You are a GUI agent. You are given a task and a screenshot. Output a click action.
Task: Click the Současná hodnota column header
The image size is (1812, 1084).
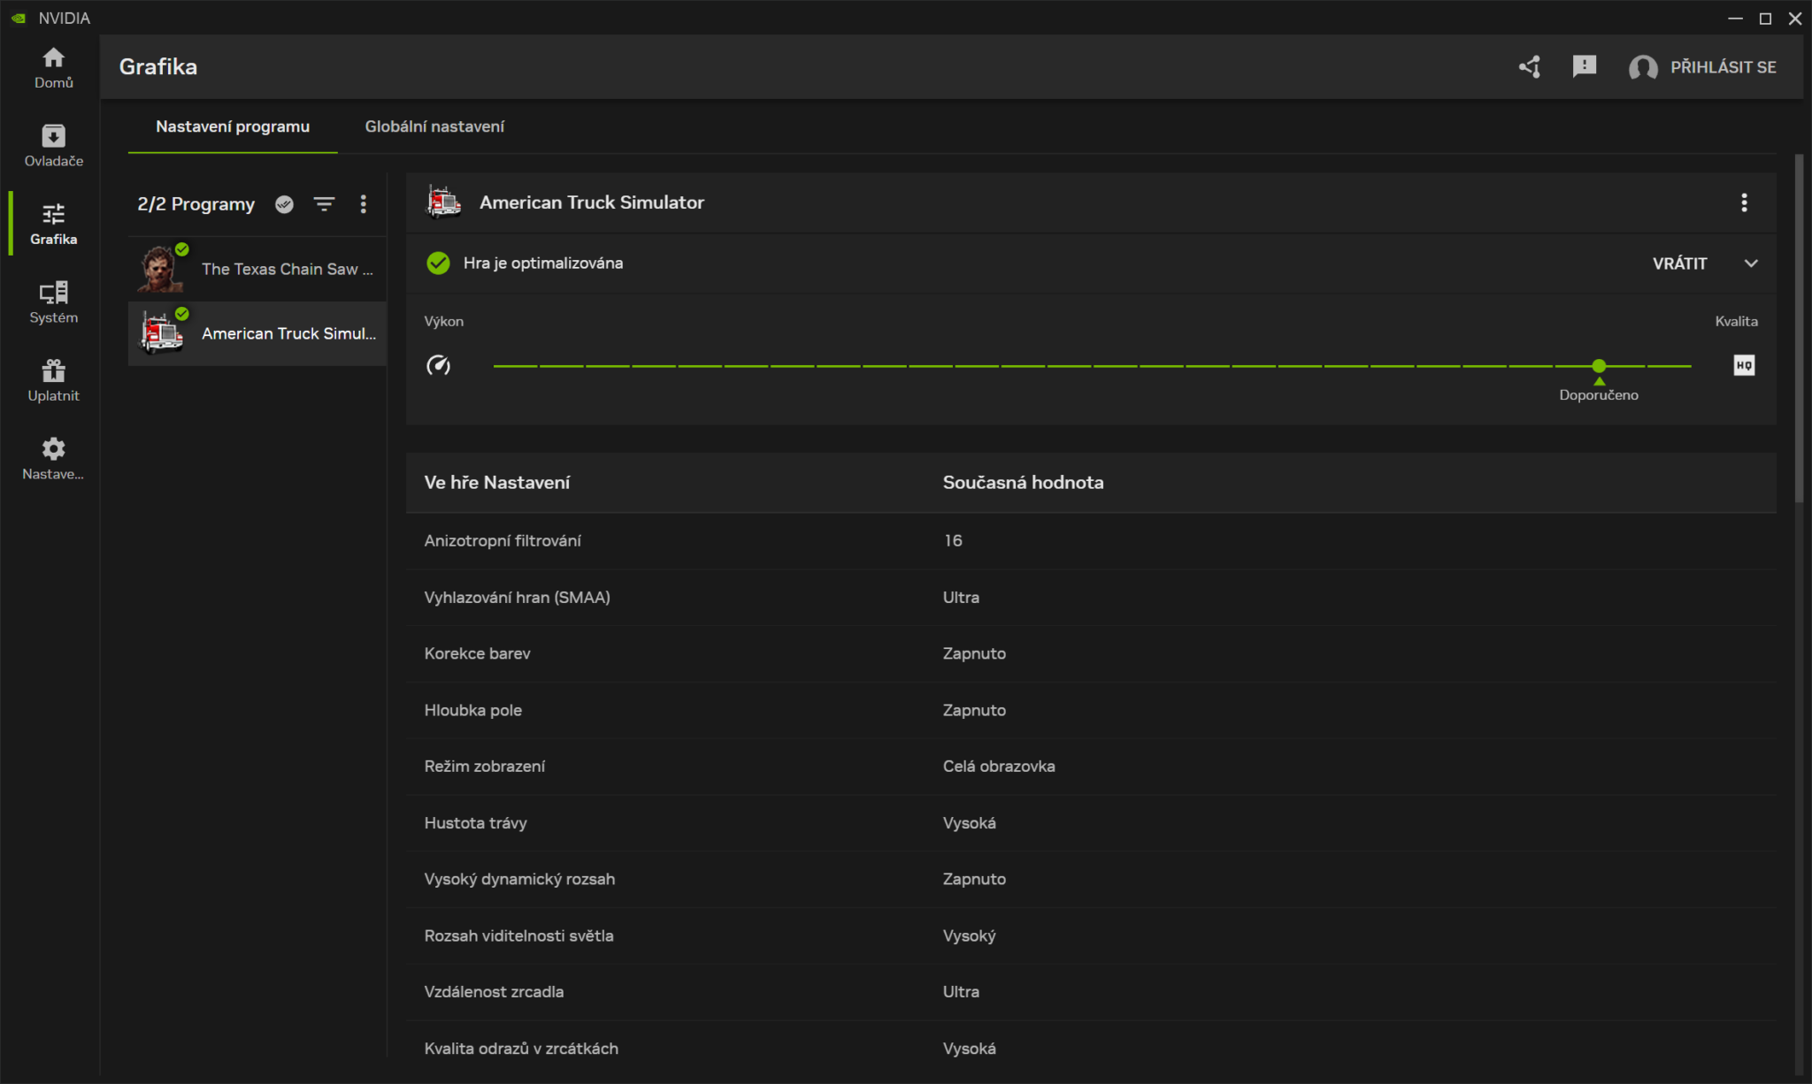[1023, 483]
